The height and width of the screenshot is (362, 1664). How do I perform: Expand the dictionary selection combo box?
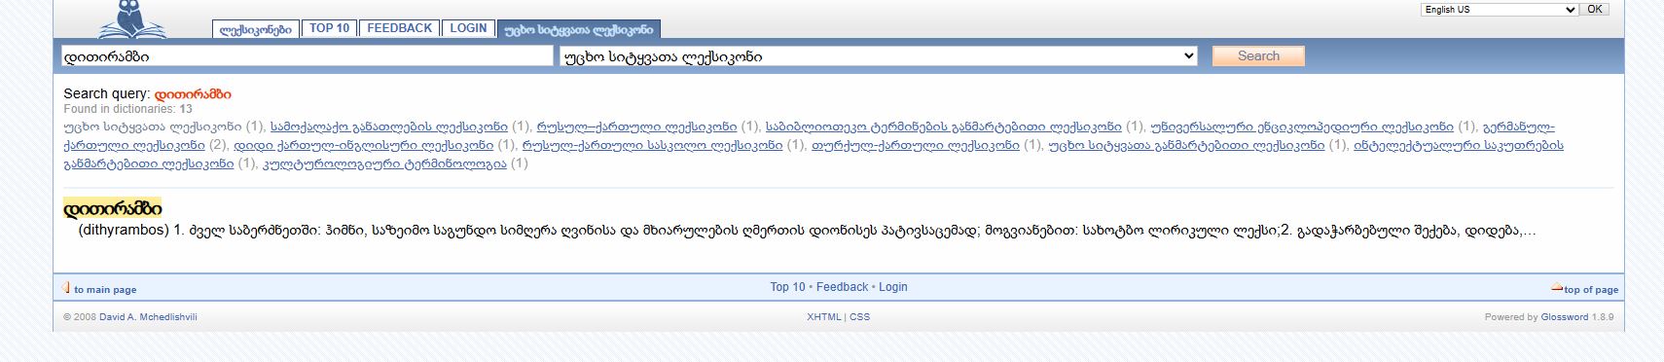[878, 56]
